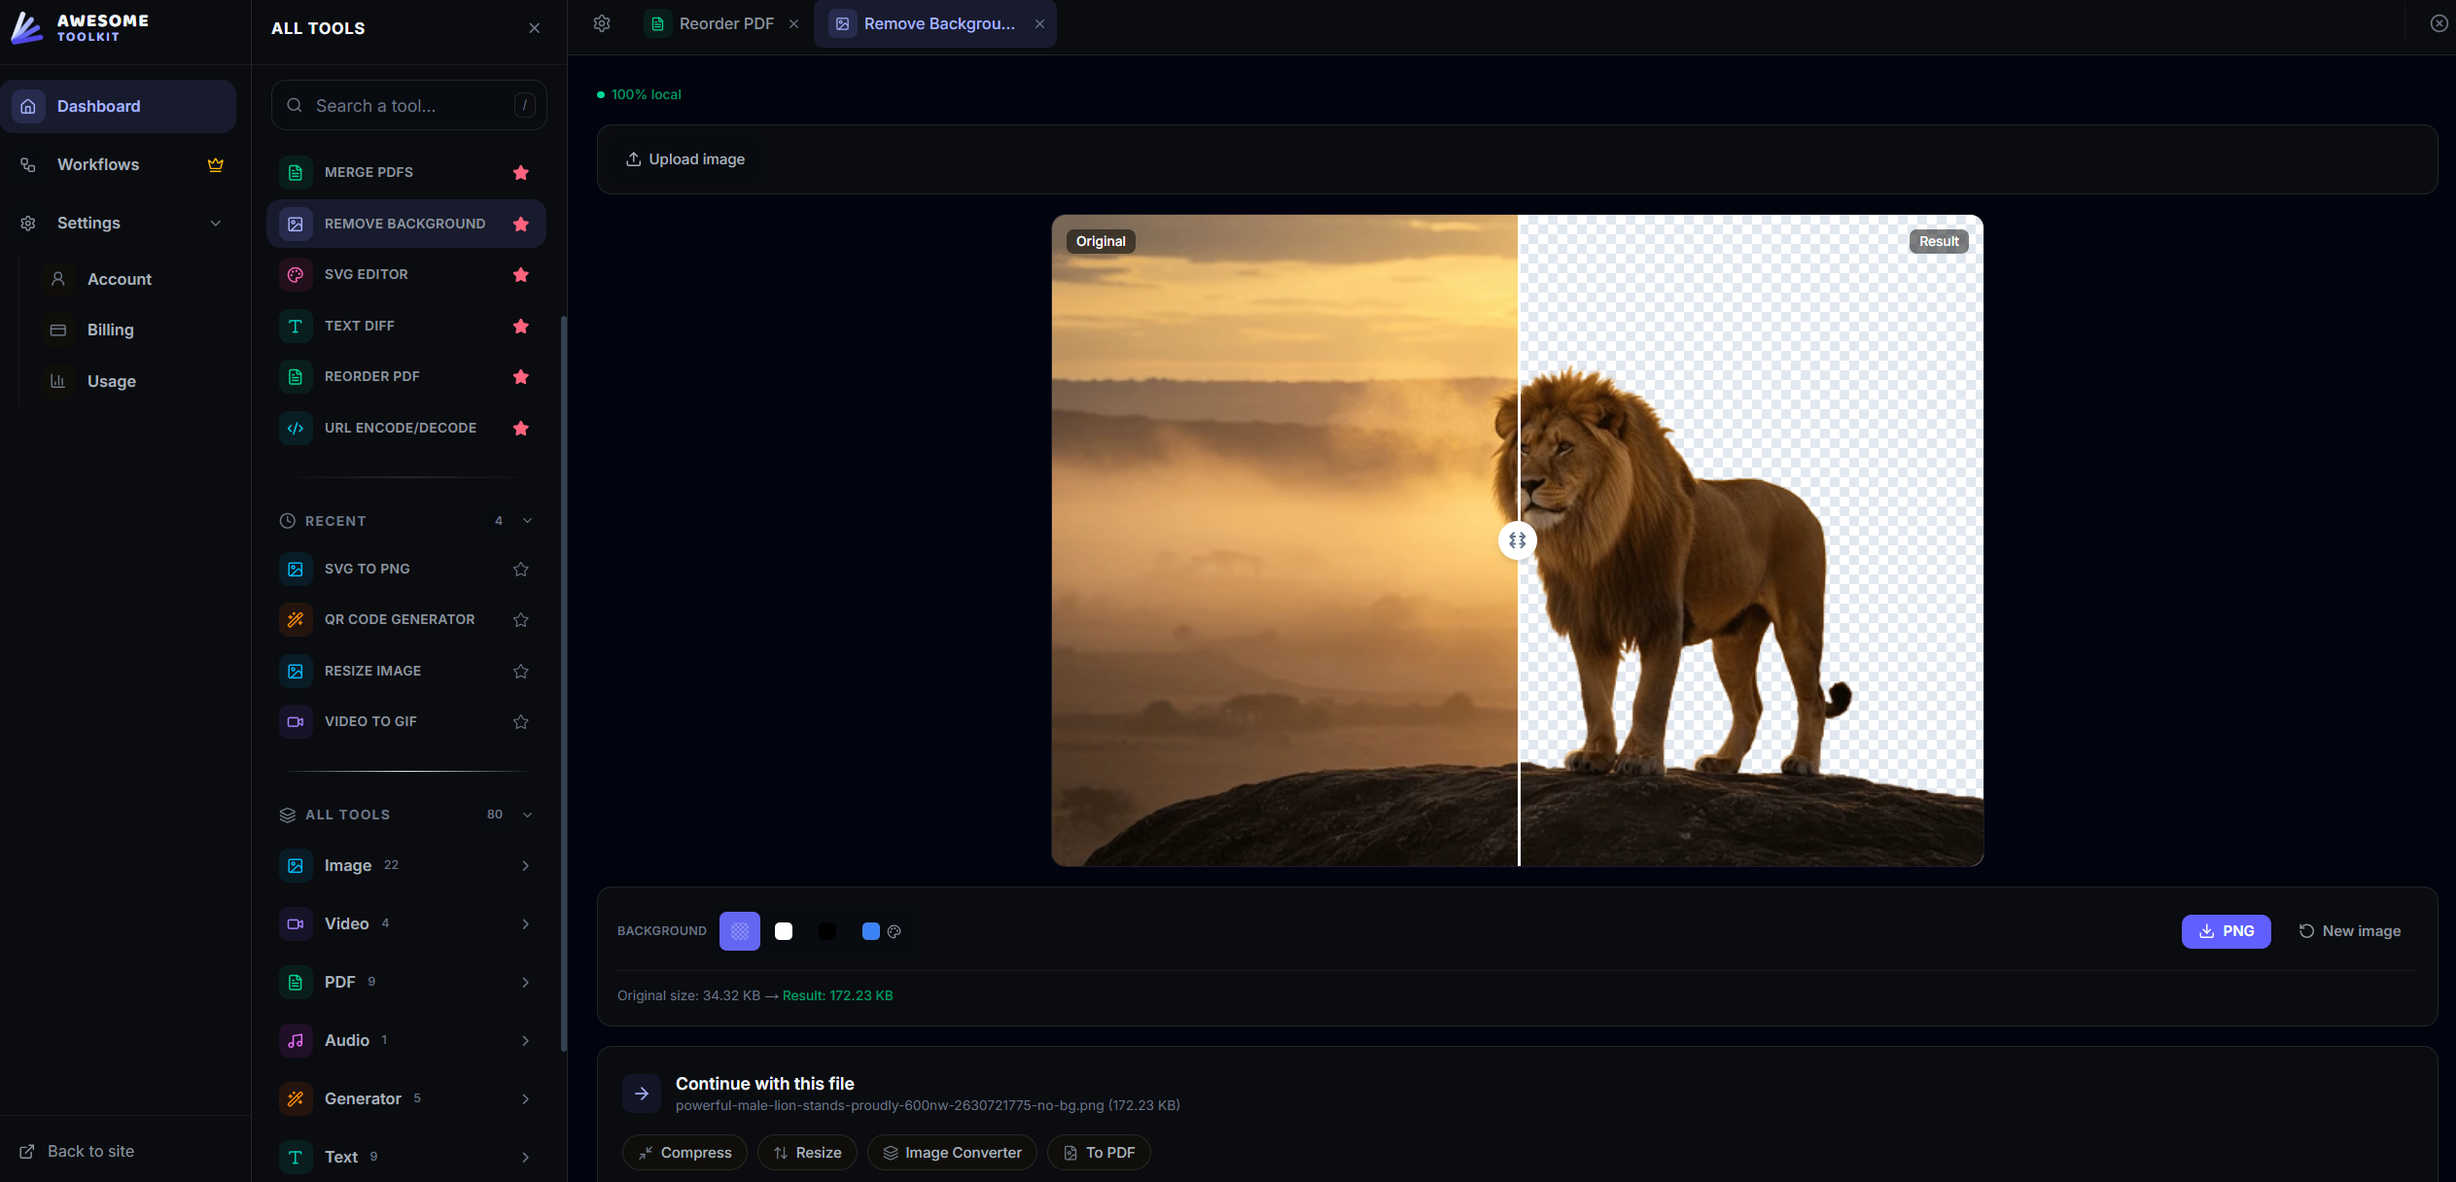2456x1182 pixels.
Task: Switch to the Reorder PDF tab
Action: 724,23
